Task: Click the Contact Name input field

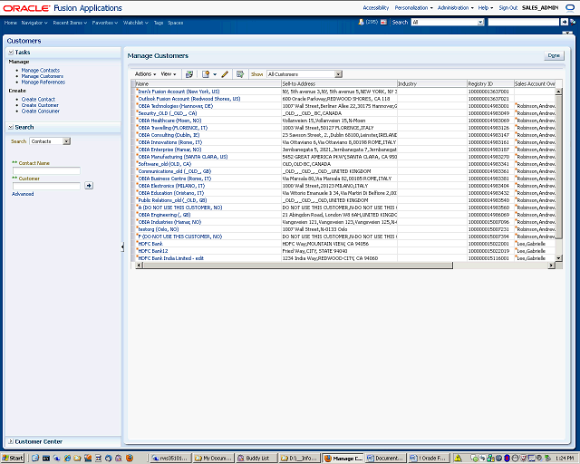Action: [46, 170]
